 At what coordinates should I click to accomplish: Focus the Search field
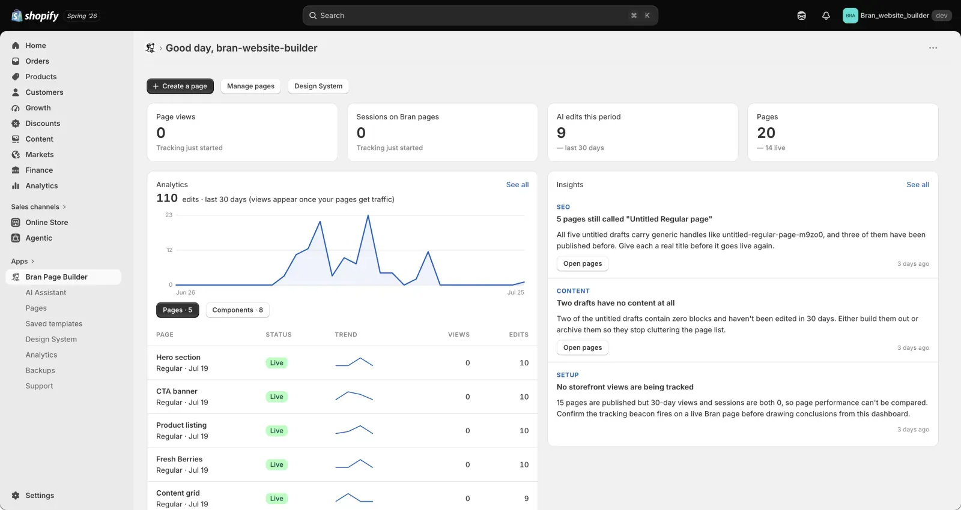(480, 16)
